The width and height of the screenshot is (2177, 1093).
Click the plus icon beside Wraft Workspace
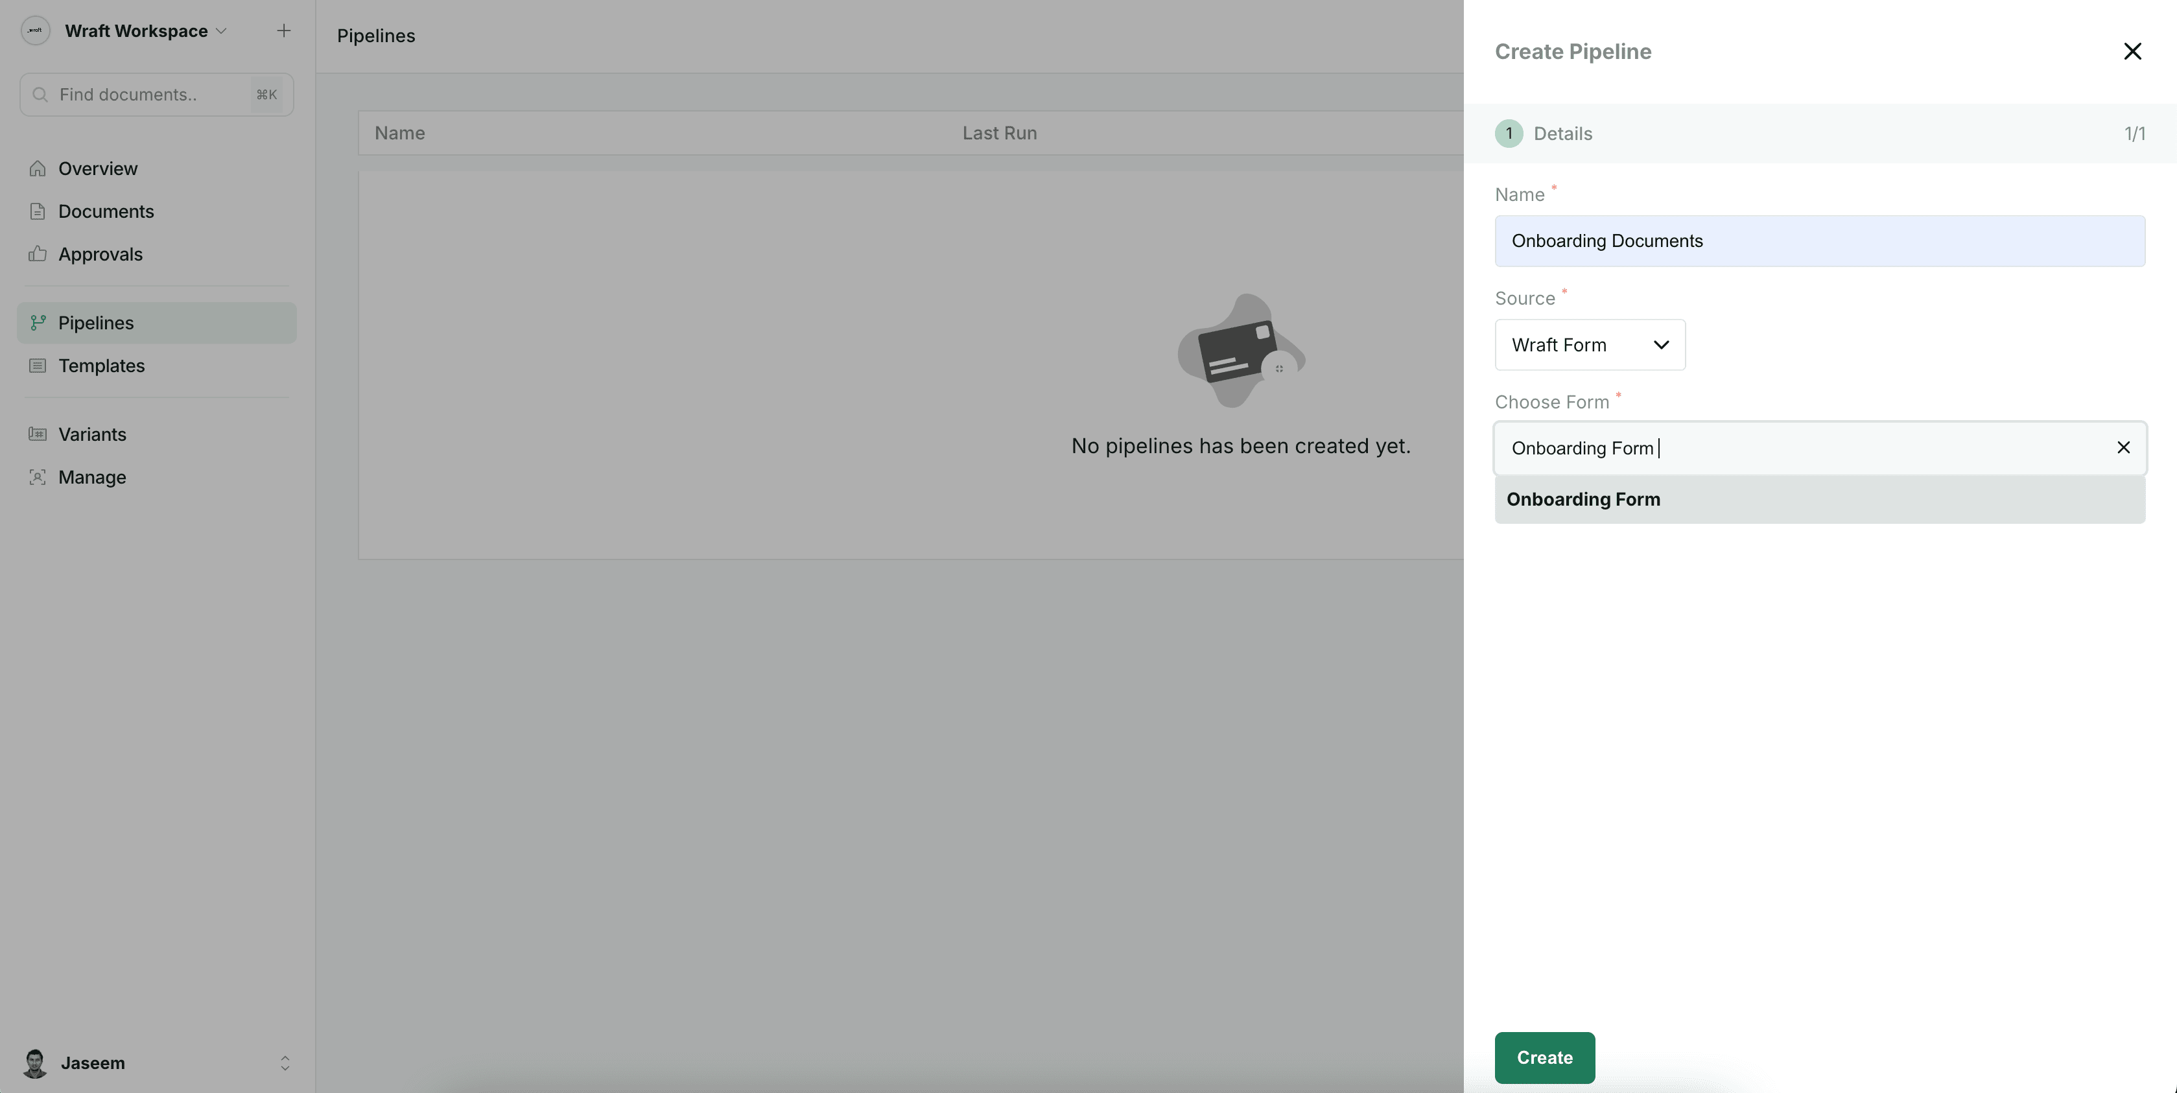click(x=284, y=30)
